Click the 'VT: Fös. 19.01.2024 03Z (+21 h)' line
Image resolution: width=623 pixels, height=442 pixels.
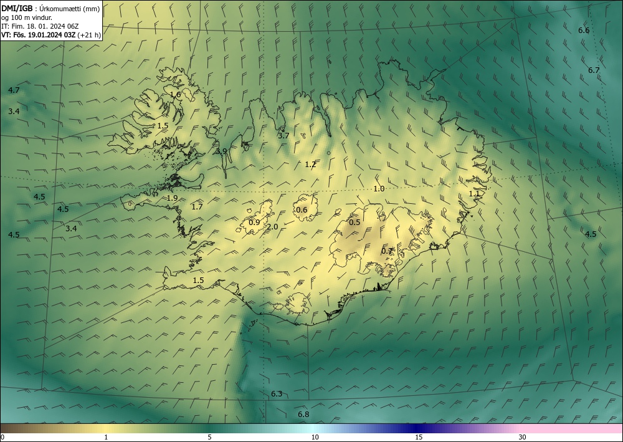[51, 35]
